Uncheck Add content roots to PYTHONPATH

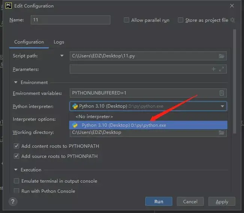[17, 146]
